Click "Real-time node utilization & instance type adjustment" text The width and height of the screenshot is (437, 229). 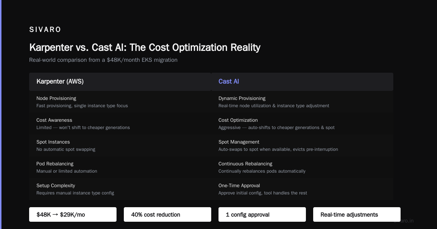click(x=274, y=106)
